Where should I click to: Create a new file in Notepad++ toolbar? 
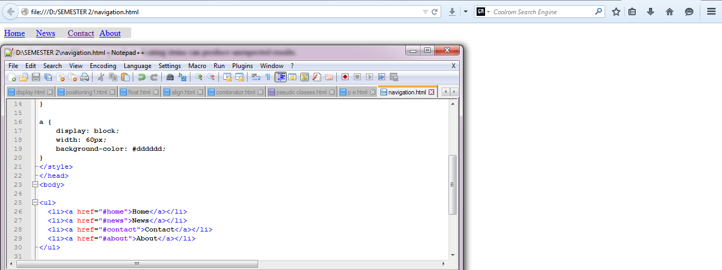tap(12, 77)
